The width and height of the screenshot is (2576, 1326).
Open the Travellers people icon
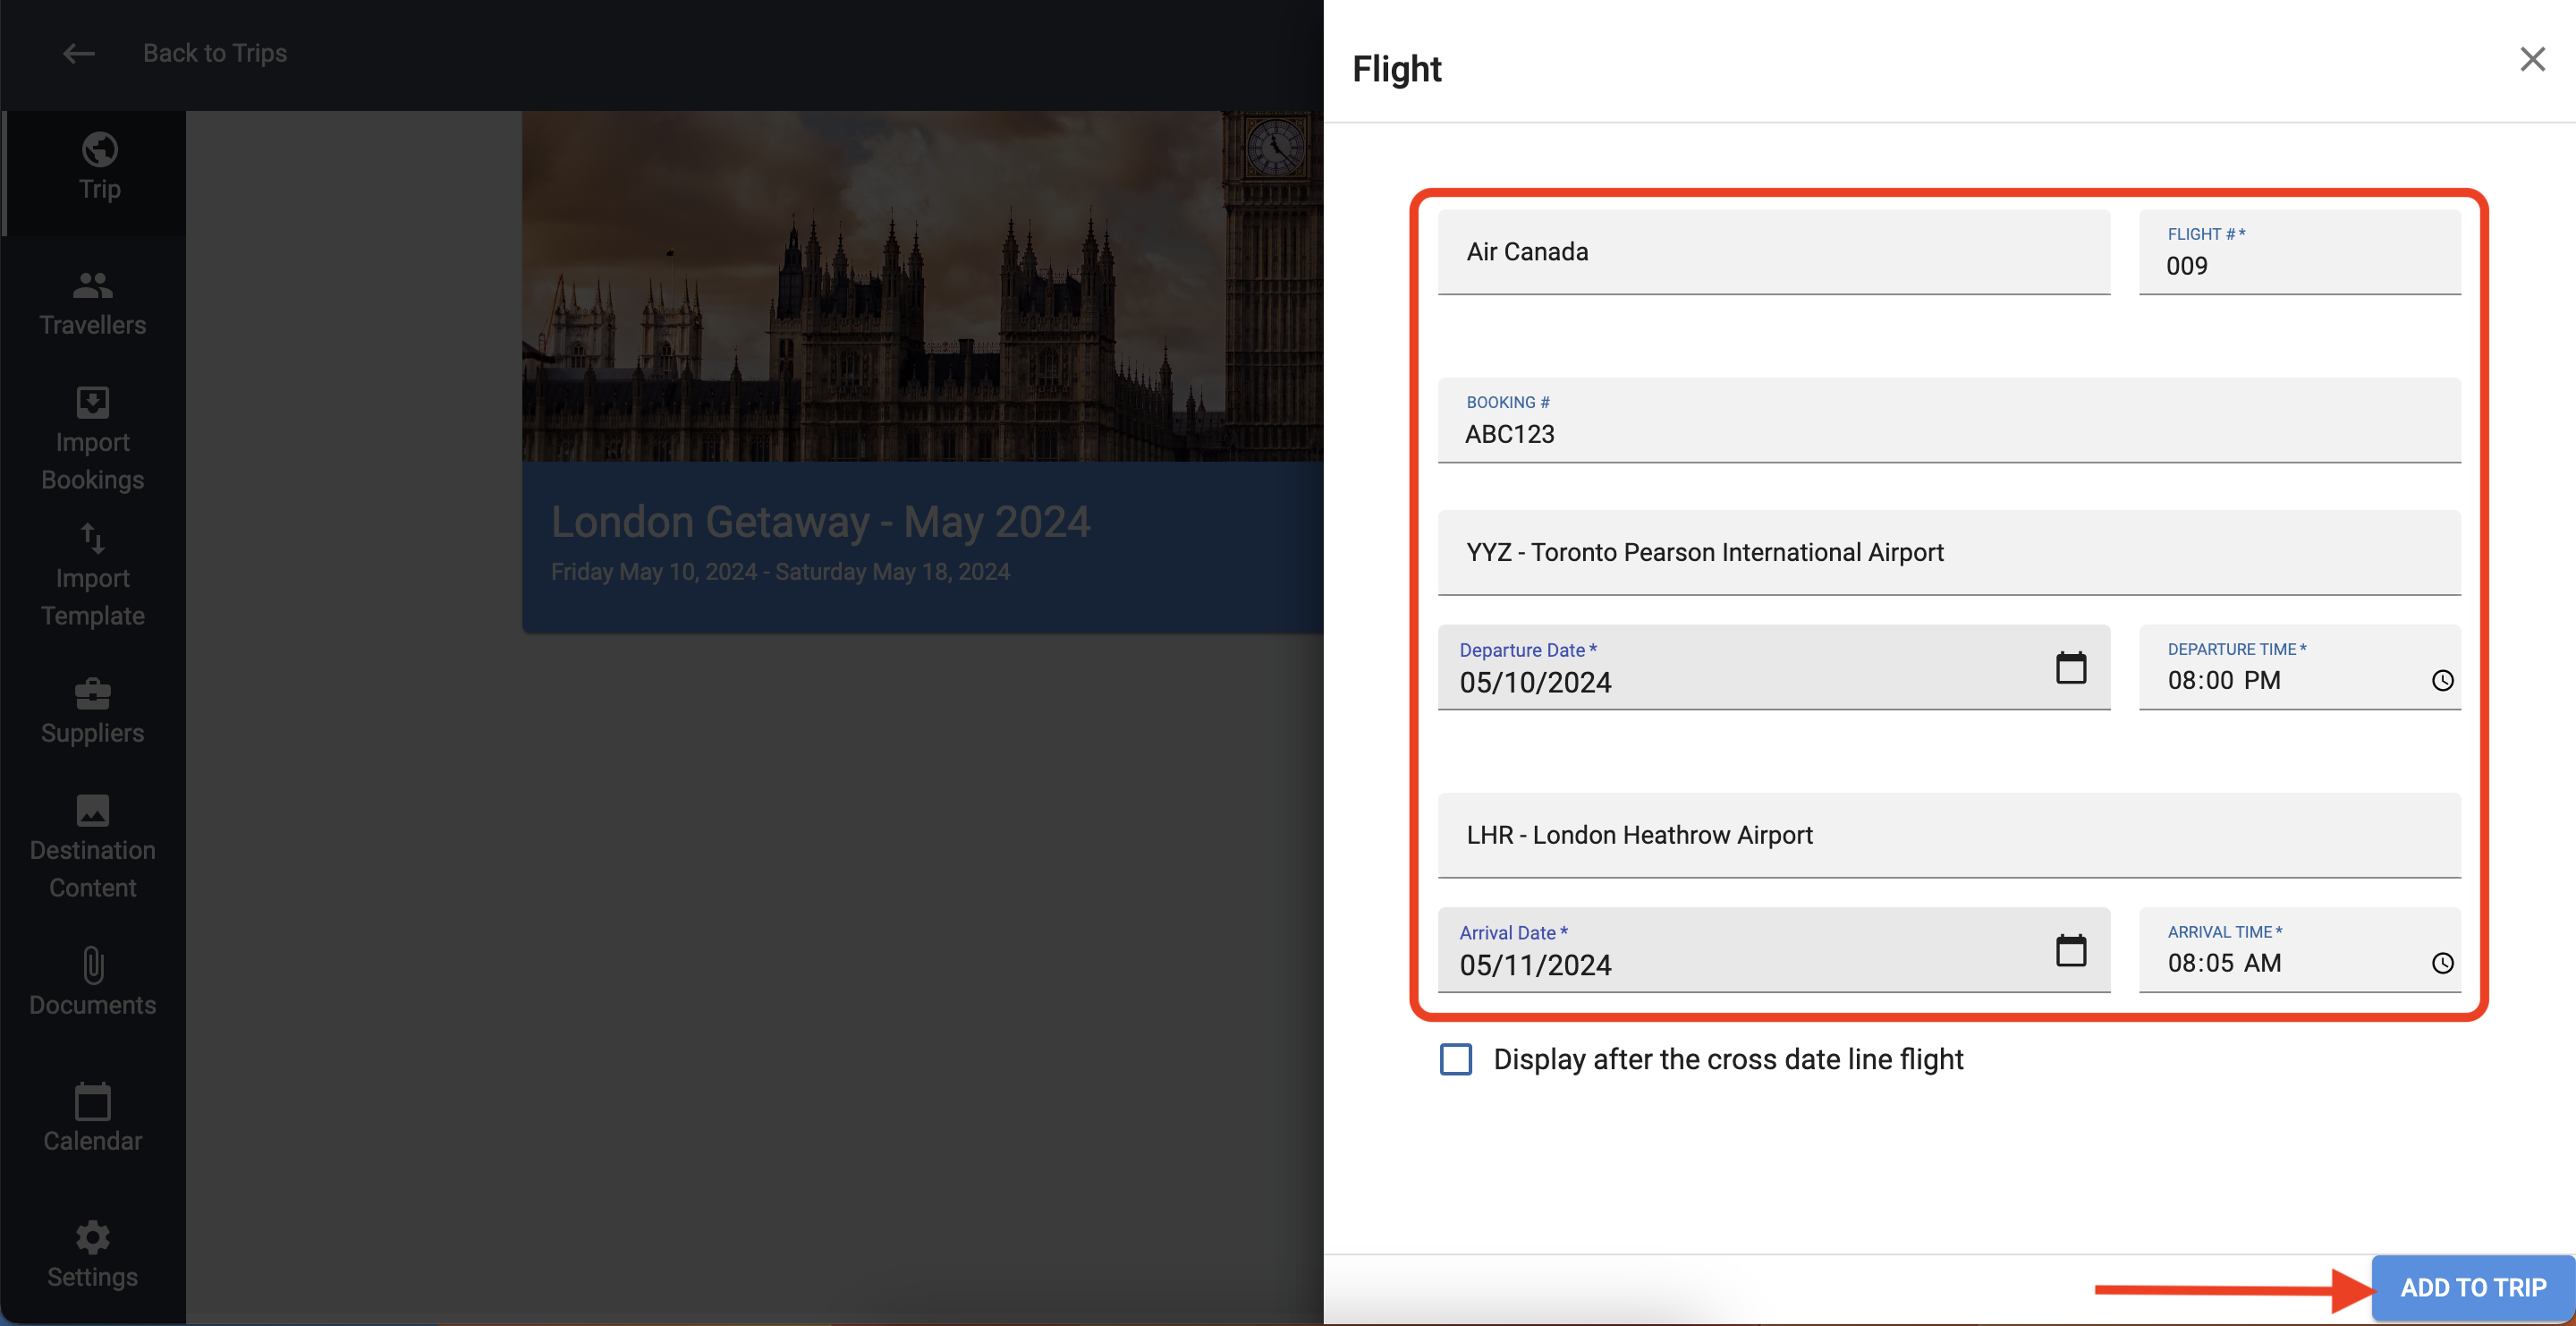[93, 285]
